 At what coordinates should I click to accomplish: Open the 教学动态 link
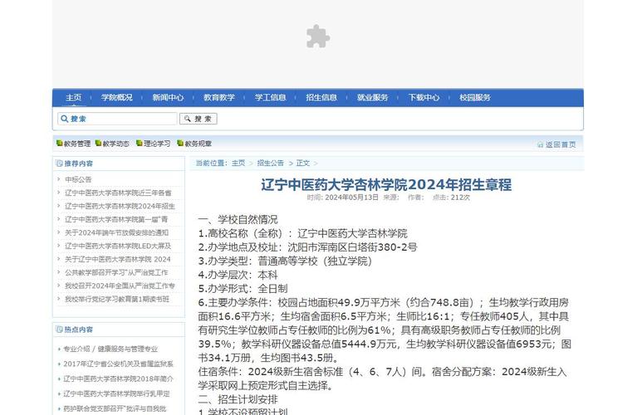coord(115,144)
